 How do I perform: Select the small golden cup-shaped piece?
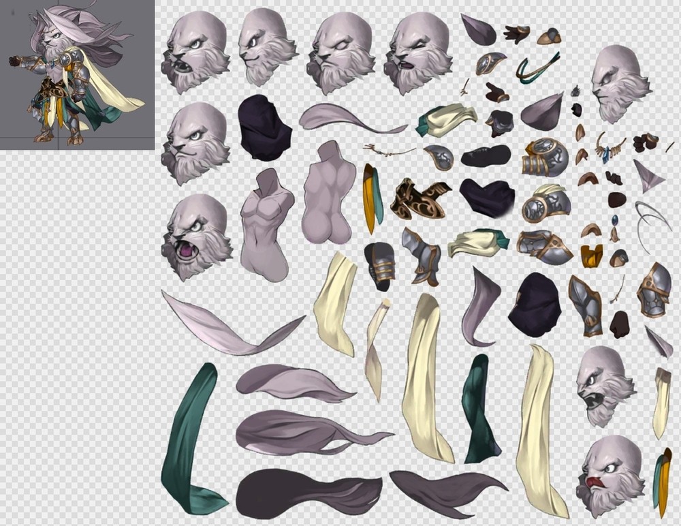coord(592,256)
